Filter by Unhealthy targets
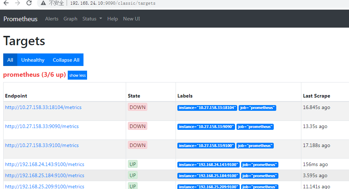Image resolution: width=349 pixels, height=189 pixels. [x=33, y=60]
